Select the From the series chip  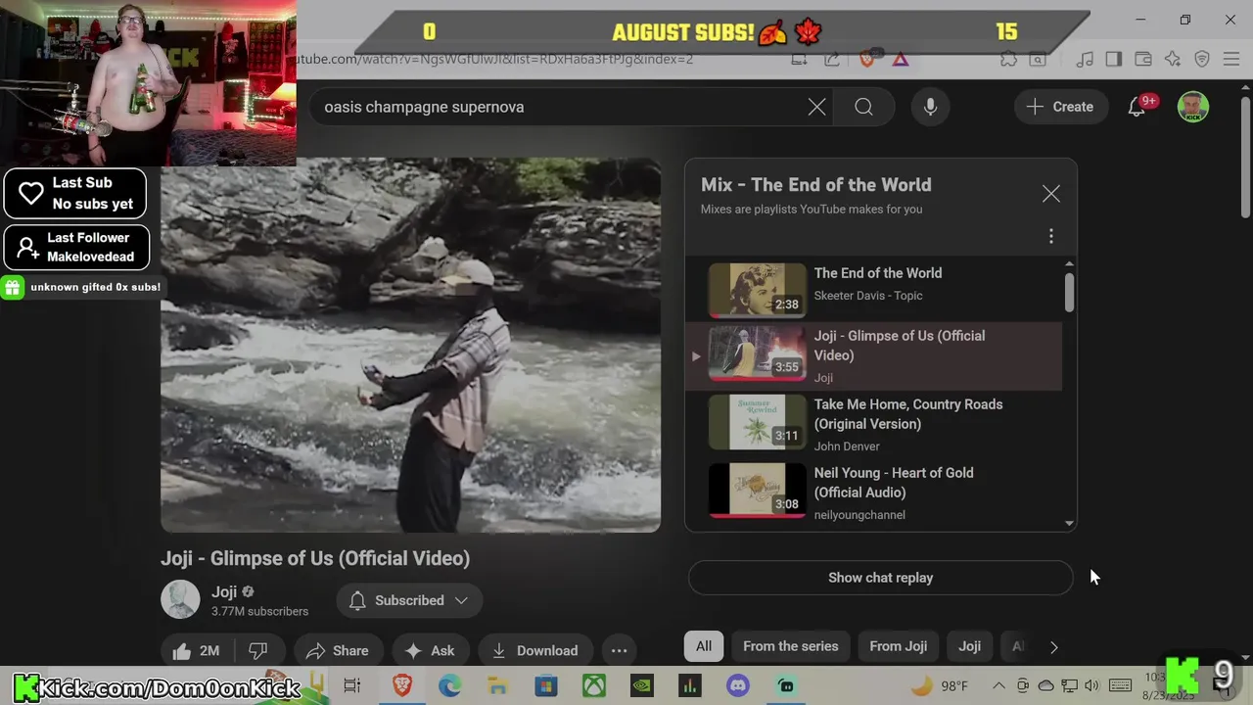coord(790,646)
